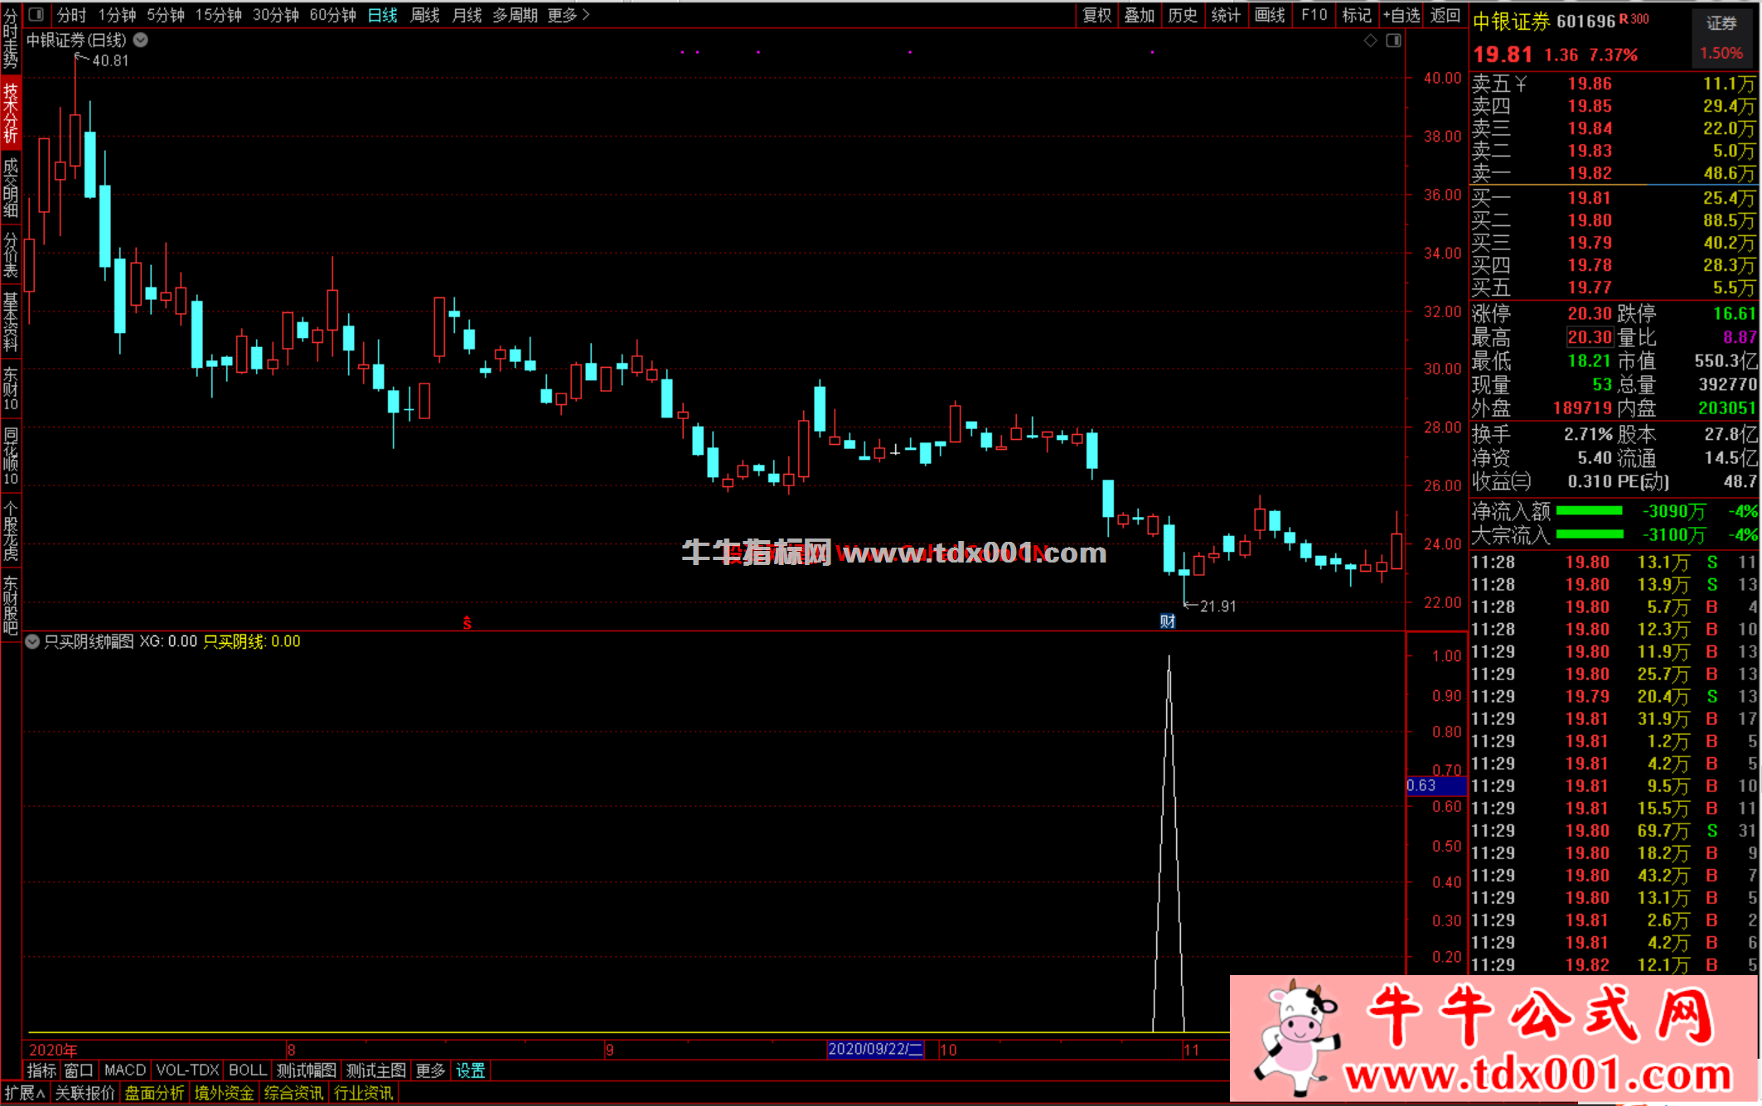Click the 0.63 value marker on indicator axis
Image resolution: width=1762 pixels, height=1106 pixels.
tap(1435, 785)
